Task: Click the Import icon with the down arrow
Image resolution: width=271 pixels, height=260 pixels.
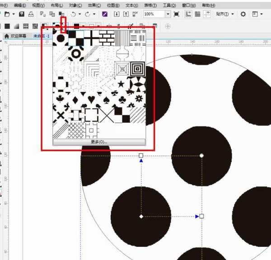Action: [x=116, y=14]
